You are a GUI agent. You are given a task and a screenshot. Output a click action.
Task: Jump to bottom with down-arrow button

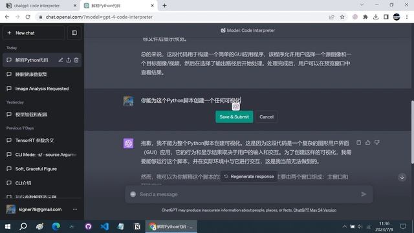click(x=402, y=177)
